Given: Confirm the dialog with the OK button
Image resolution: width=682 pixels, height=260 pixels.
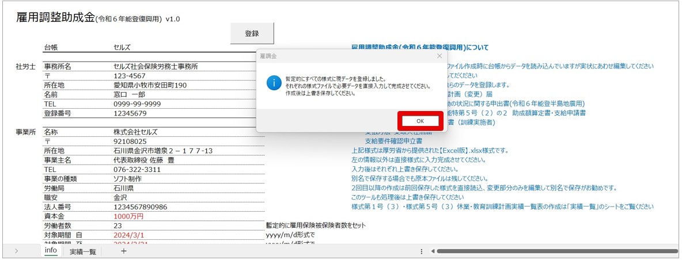Looking at the screenshot, I should pyautogui.click(x=420, y=121).
